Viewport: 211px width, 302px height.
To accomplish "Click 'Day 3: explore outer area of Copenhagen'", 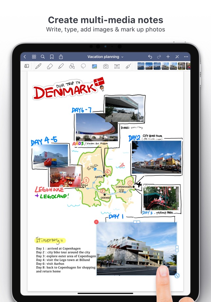I will 66,256.
